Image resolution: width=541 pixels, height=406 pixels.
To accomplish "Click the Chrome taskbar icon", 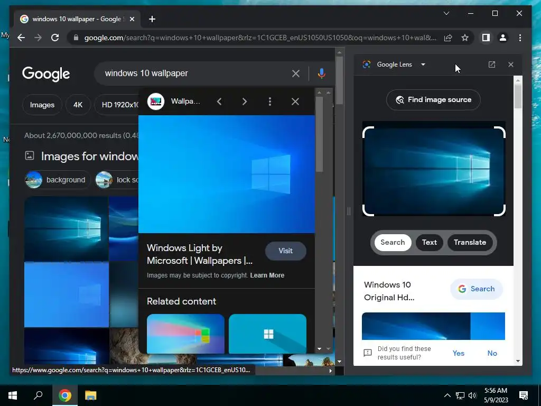I will coord(64,395).
